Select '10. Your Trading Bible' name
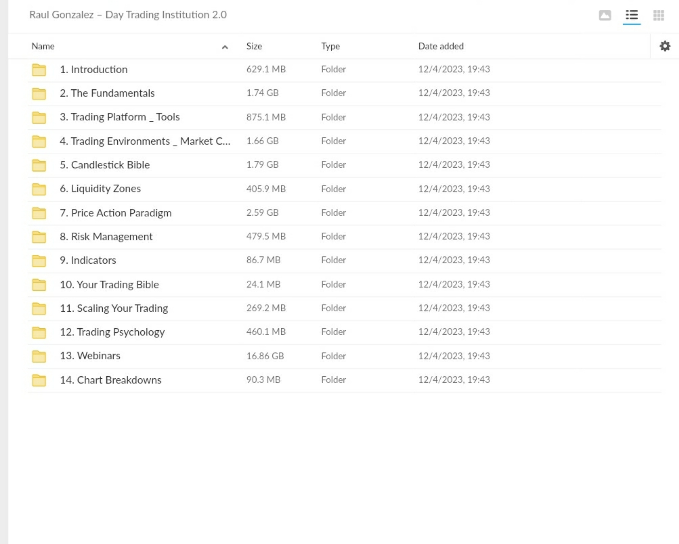Viewport: 679px width, 544px height. coord(109,285)
